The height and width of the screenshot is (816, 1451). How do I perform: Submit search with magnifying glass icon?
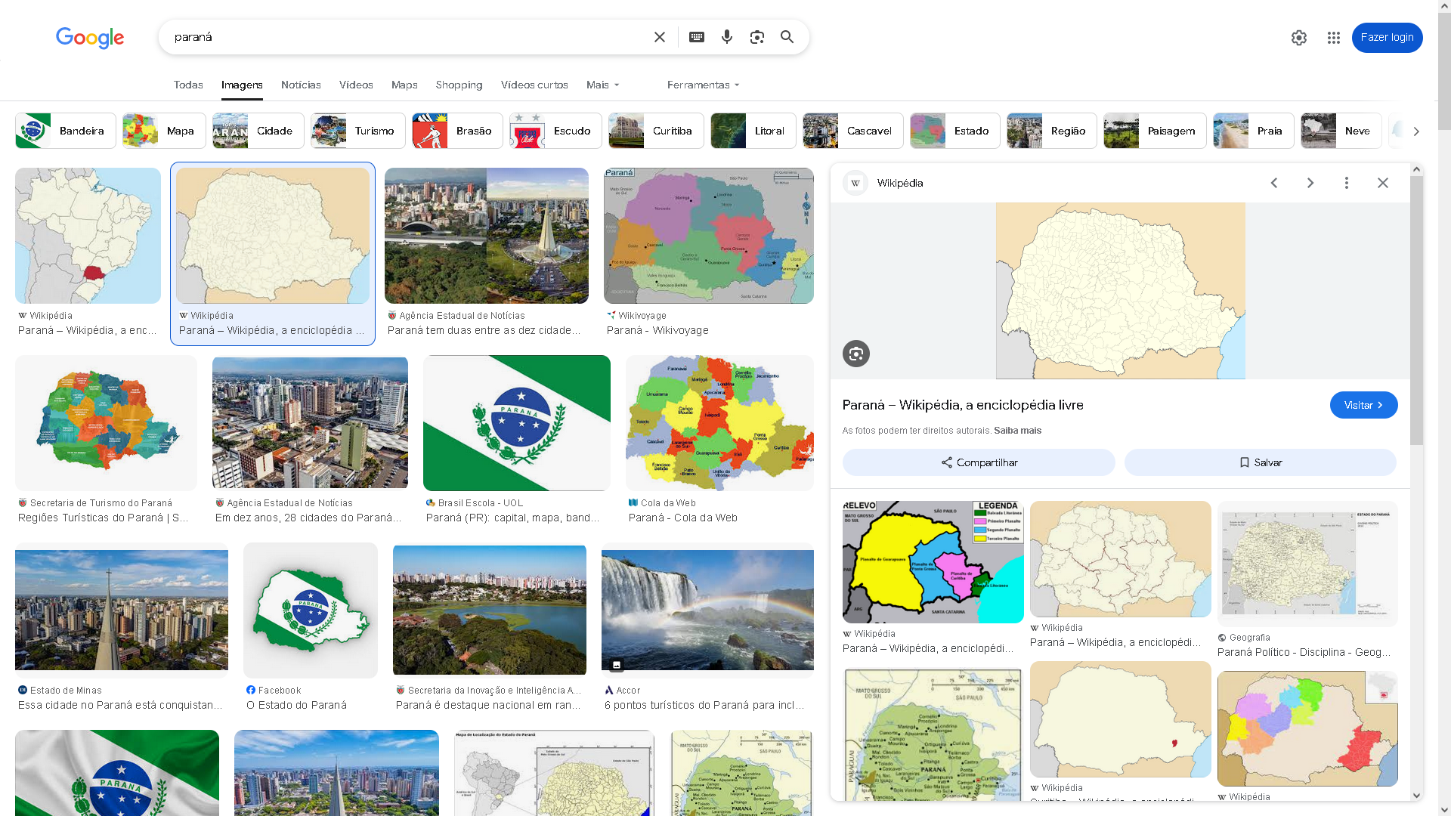[787, 37]
